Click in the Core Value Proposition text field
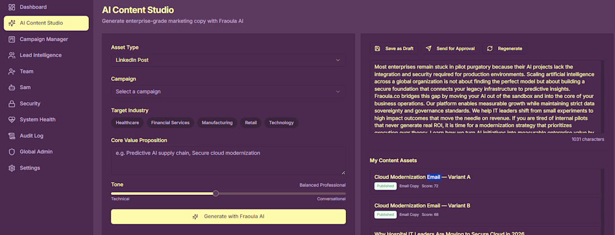Image resolution: width=615 pixels, height=235 pixels. [228, 161]
